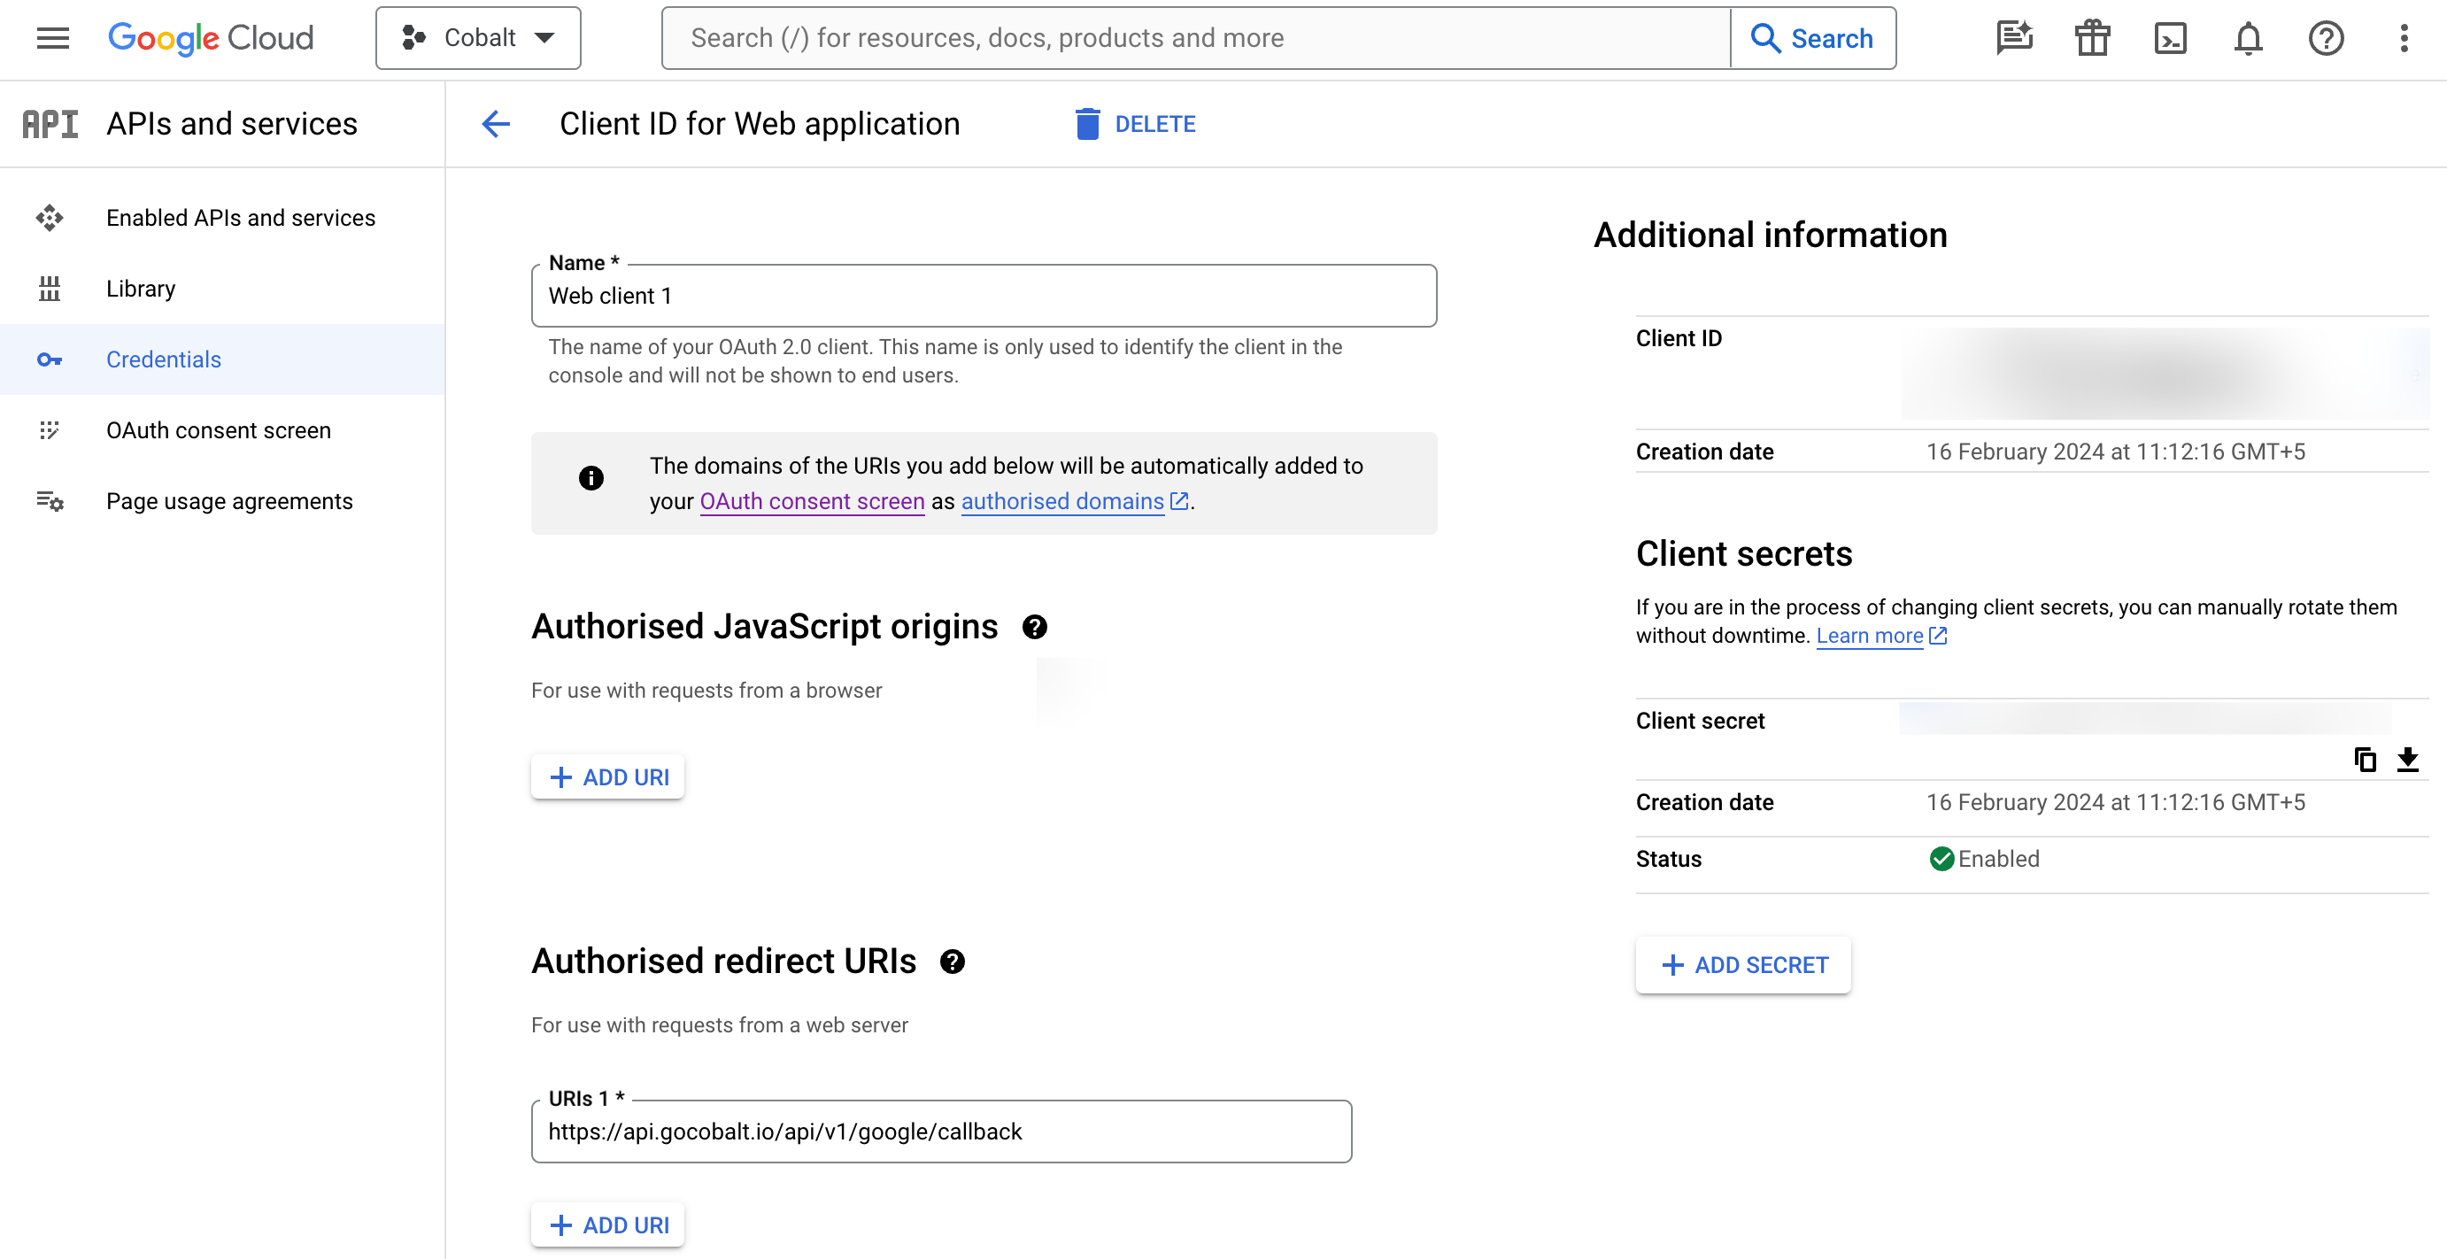The height and width of the screenshot is (1259, 2447).
Task: Click the back arrow to credentials list
Action: 496,124
